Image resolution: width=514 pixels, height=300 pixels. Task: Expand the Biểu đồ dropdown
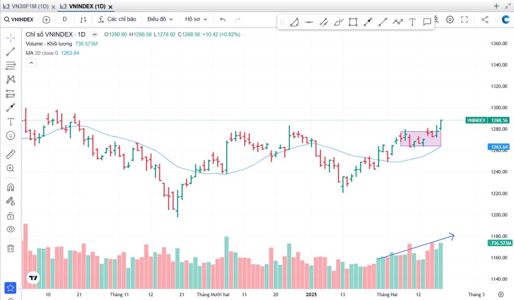[160, 19]
